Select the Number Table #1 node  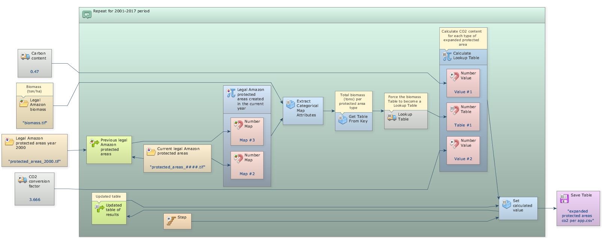(x=463, y=117)
